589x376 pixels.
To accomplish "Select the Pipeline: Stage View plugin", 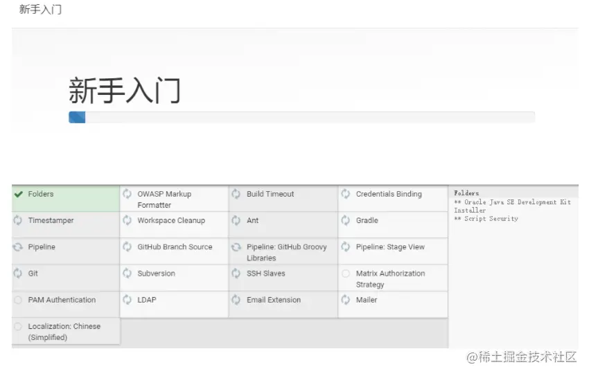I will click(390, 247).
